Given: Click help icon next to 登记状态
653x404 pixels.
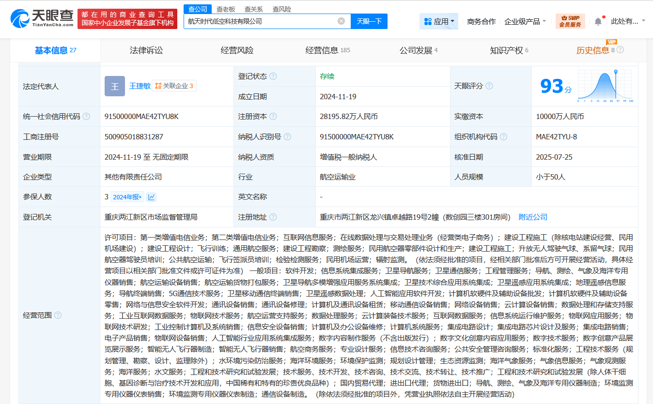Looking at the screenshot, I should point(273,76).
